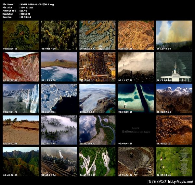This screenshot has width=195, height=185.
Task: Select the Average FPS value 25.00
Action: (x=24, y=11)
